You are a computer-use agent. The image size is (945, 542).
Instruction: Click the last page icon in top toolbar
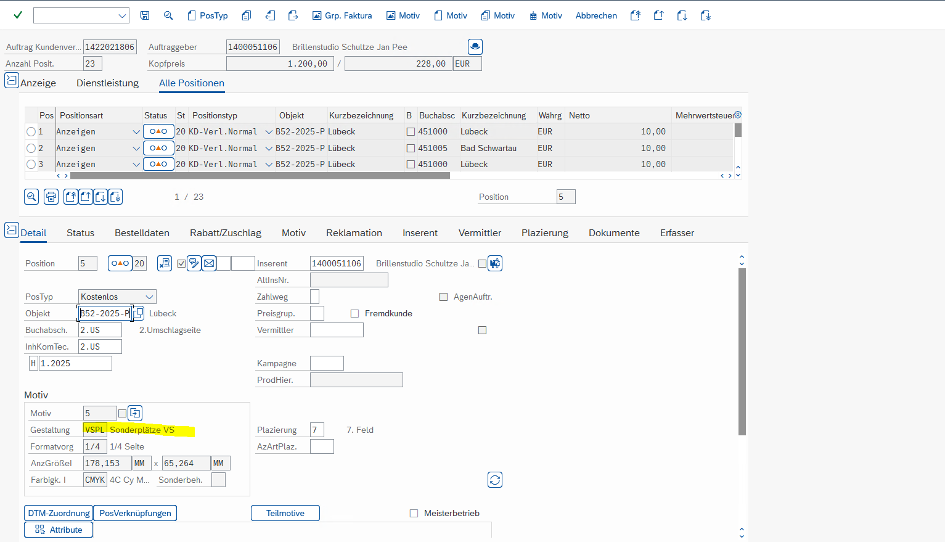click(x=706, y=15)
